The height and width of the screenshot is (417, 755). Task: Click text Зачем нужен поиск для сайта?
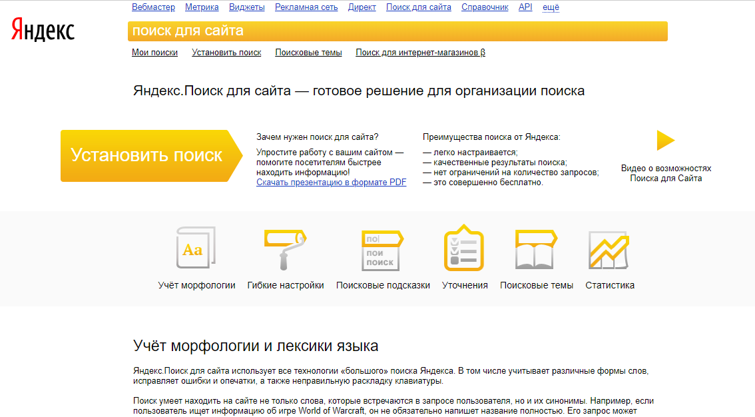pos(318,137)
